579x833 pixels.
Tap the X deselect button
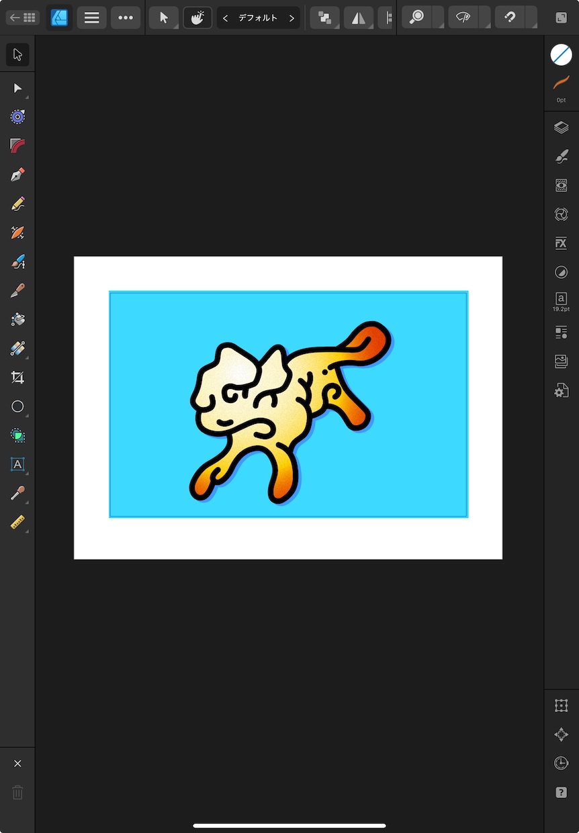(17, 763)
